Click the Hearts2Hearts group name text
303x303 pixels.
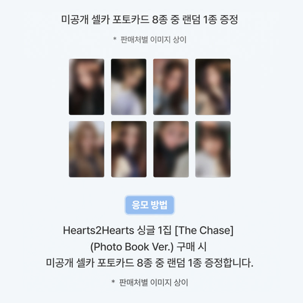tap(98, 230)
